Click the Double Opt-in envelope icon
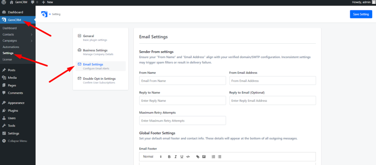 pos(79,78)
